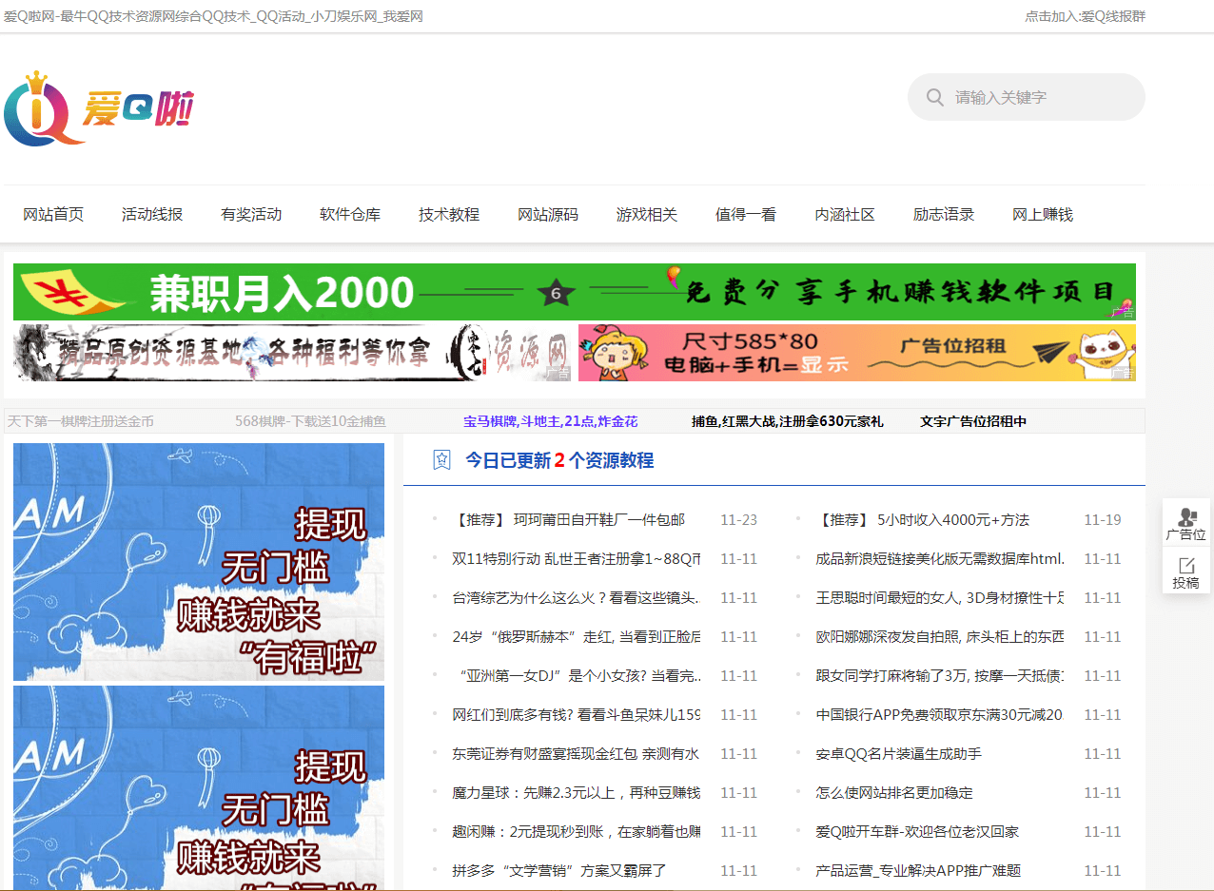Click the 兼职月入2000 green banner
1214x891 pixels.
point(574,292)
